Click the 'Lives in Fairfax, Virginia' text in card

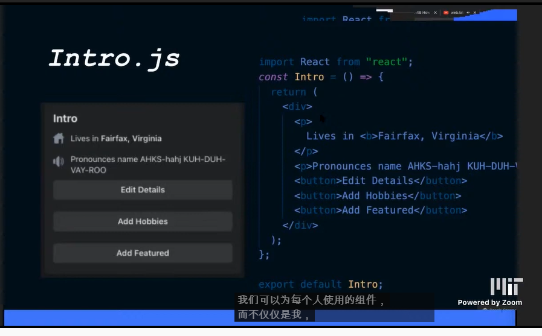pos(116,139)
